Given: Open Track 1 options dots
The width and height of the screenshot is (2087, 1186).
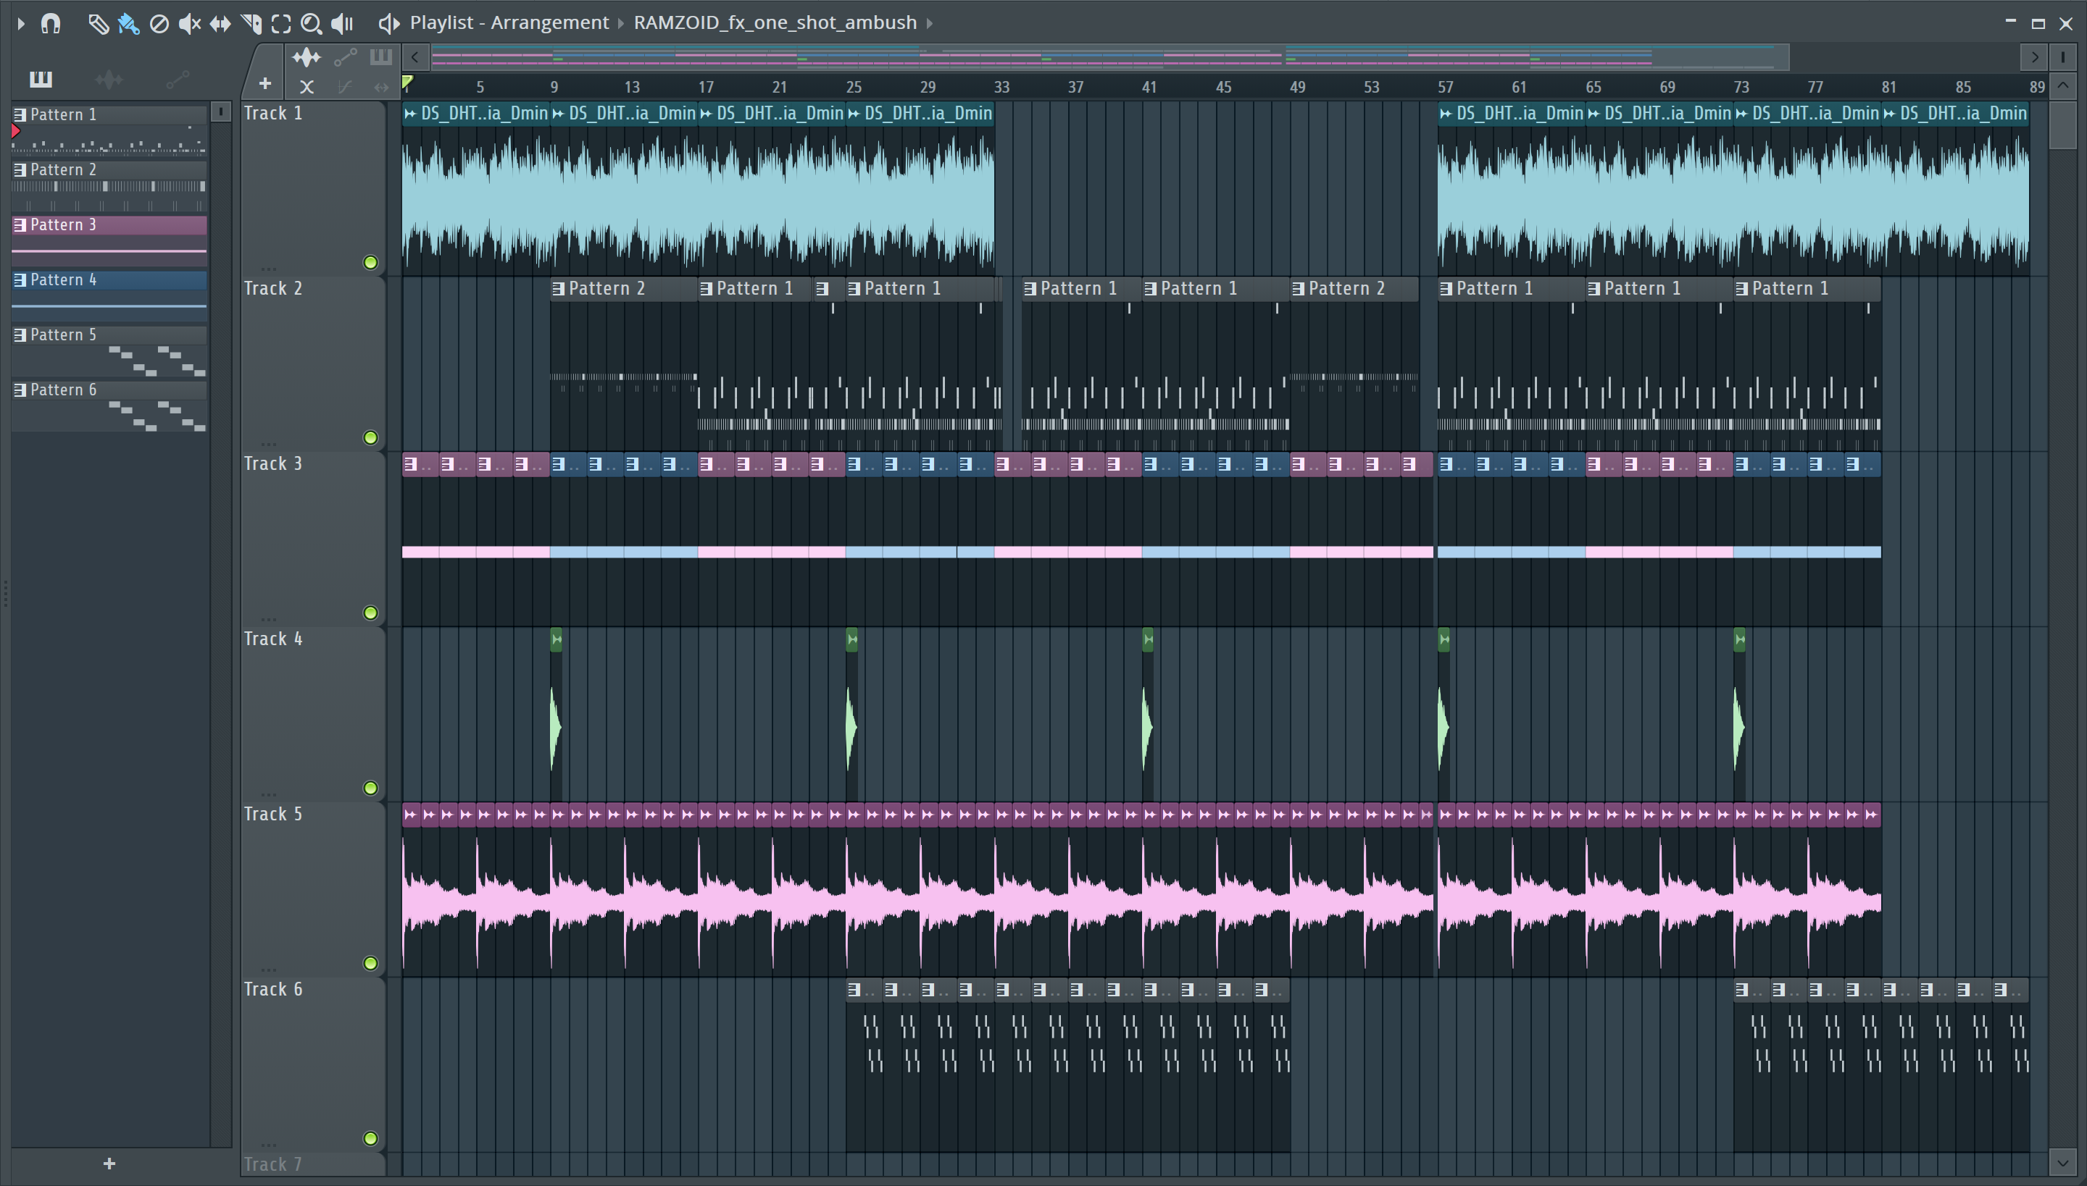Looking at the screenshot, I should pyautogui.click(x=268, y=268).
